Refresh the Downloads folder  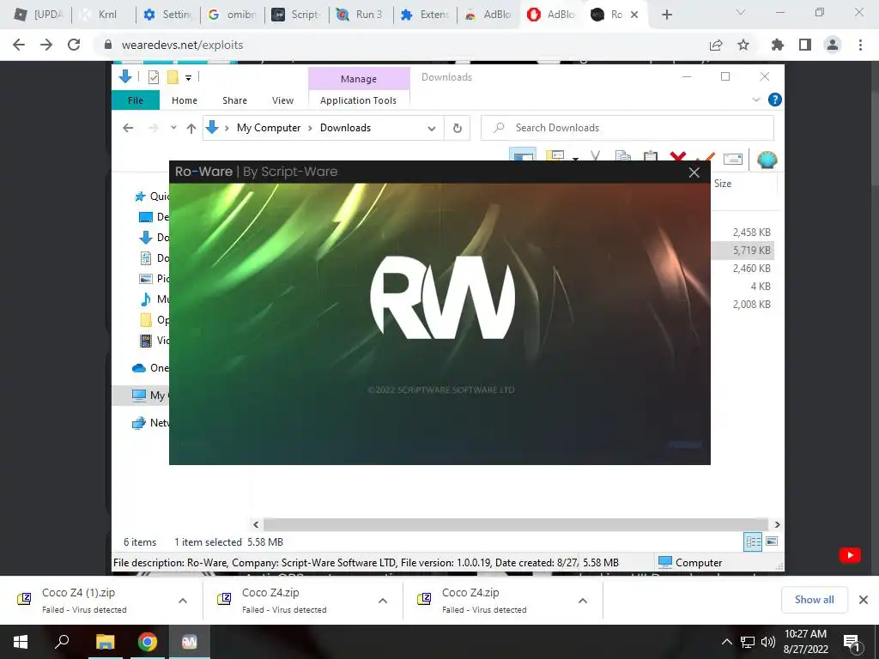click(x=458, y=129)
